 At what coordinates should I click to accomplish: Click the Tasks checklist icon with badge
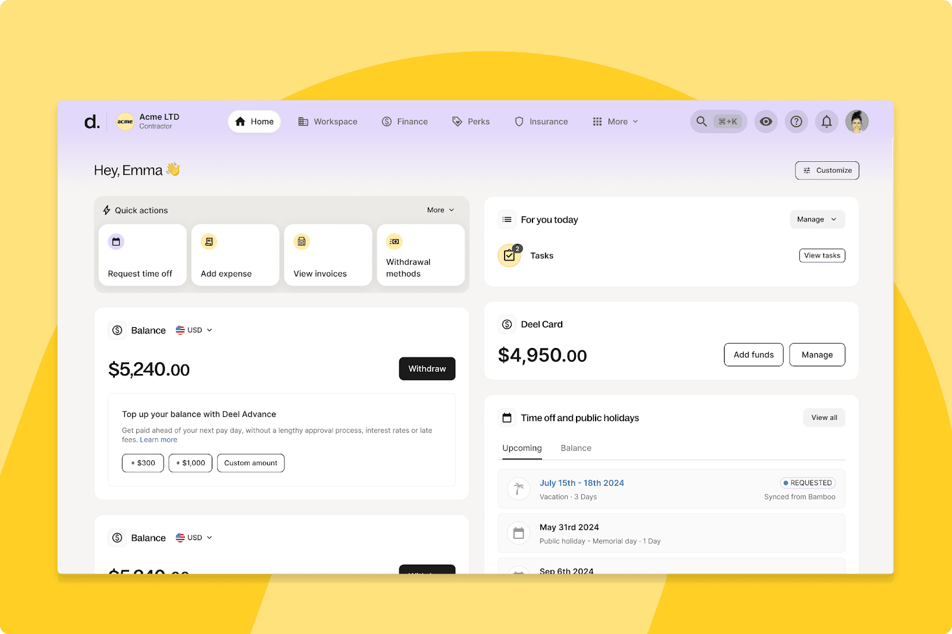[510, 256]
